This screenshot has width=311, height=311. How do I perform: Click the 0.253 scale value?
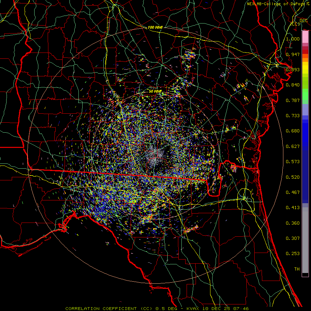point(293,254)
